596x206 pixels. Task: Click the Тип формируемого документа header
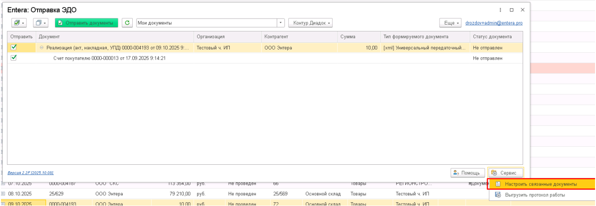(425, 37)
